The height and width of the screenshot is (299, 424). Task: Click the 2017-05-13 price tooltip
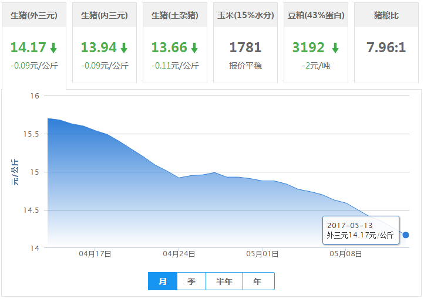tap(361, 230)
